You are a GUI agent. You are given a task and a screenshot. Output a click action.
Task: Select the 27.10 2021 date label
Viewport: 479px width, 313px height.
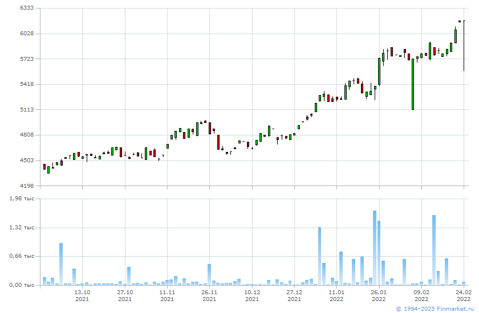(x=125, y=295)
